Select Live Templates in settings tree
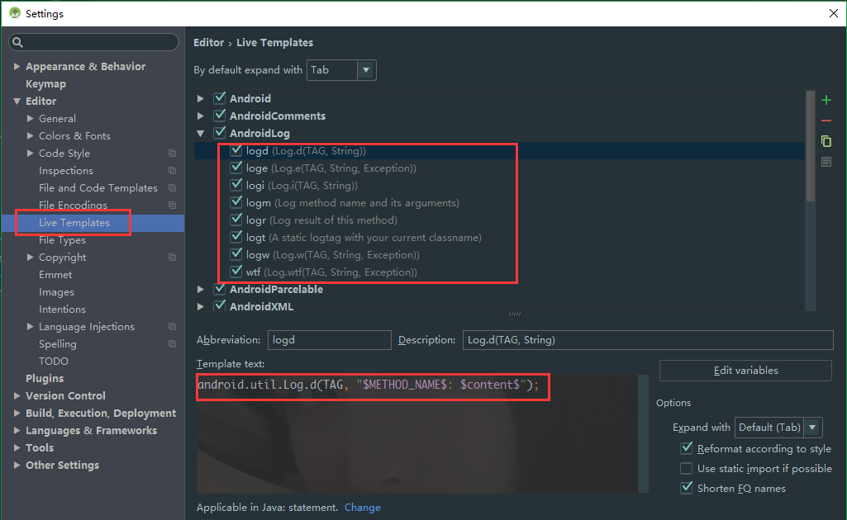 [74, 223]
